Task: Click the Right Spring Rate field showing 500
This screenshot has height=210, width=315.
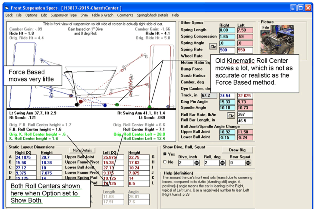Action: 227,50
